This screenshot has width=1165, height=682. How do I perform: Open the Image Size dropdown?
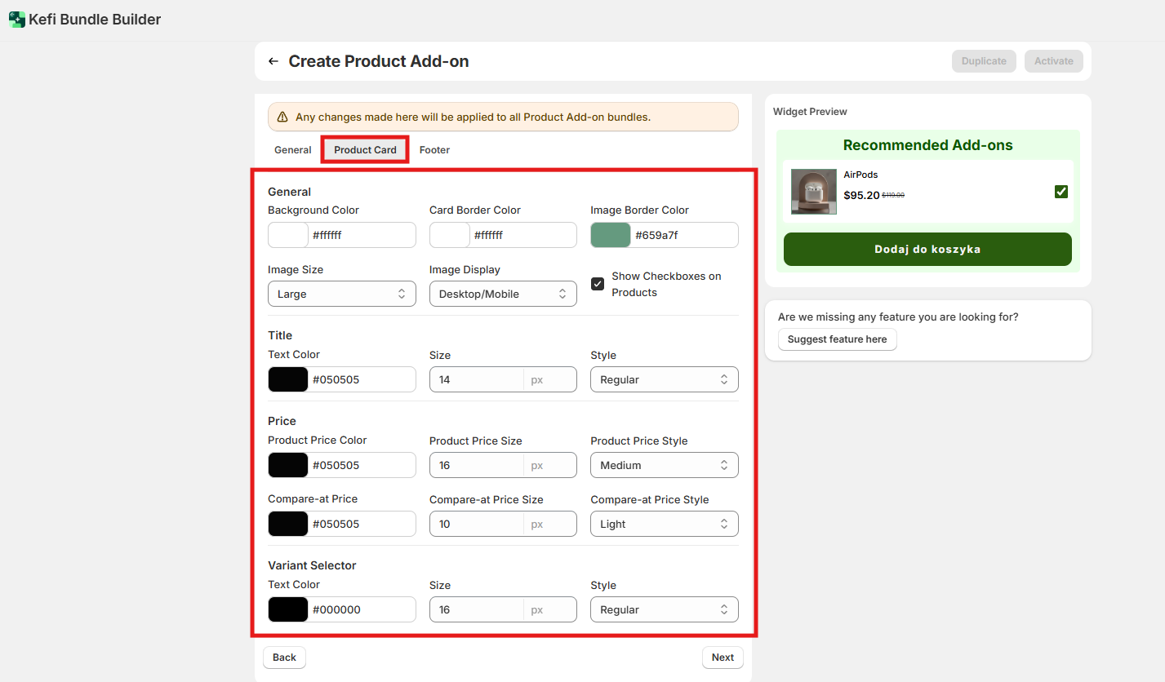click(x=341, y=294)
